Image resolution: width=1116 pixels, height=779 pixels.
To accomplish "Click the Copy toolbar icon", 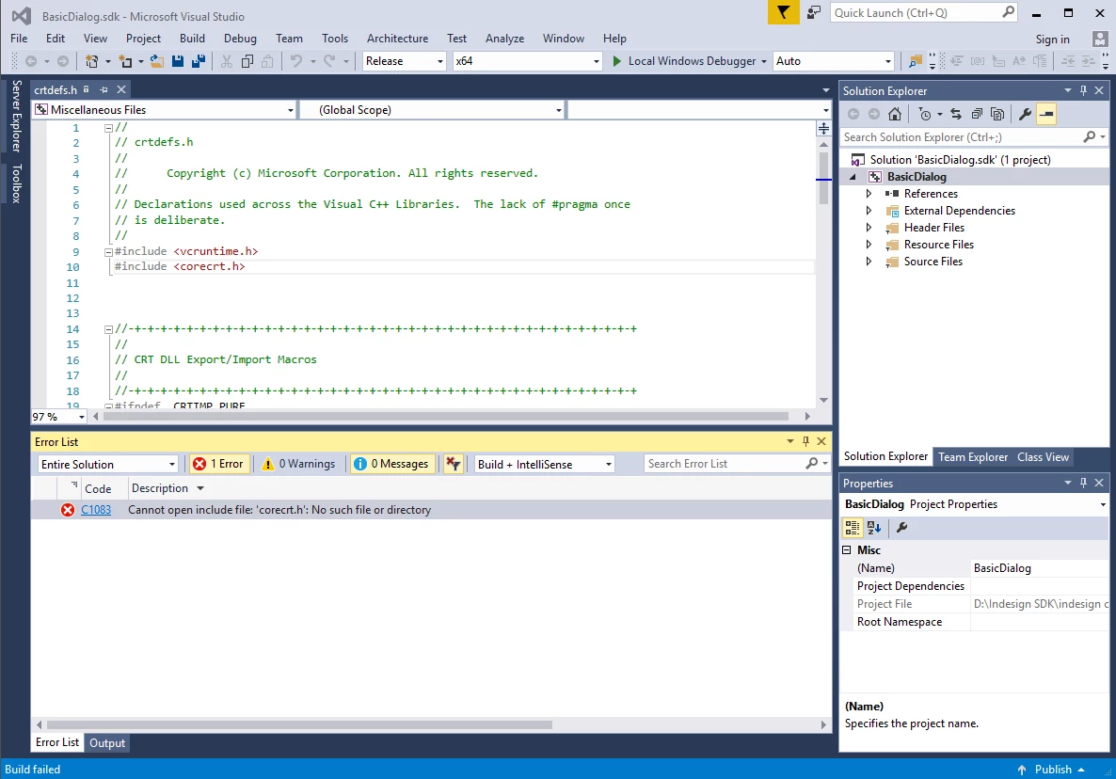I will tap(247, 61).
